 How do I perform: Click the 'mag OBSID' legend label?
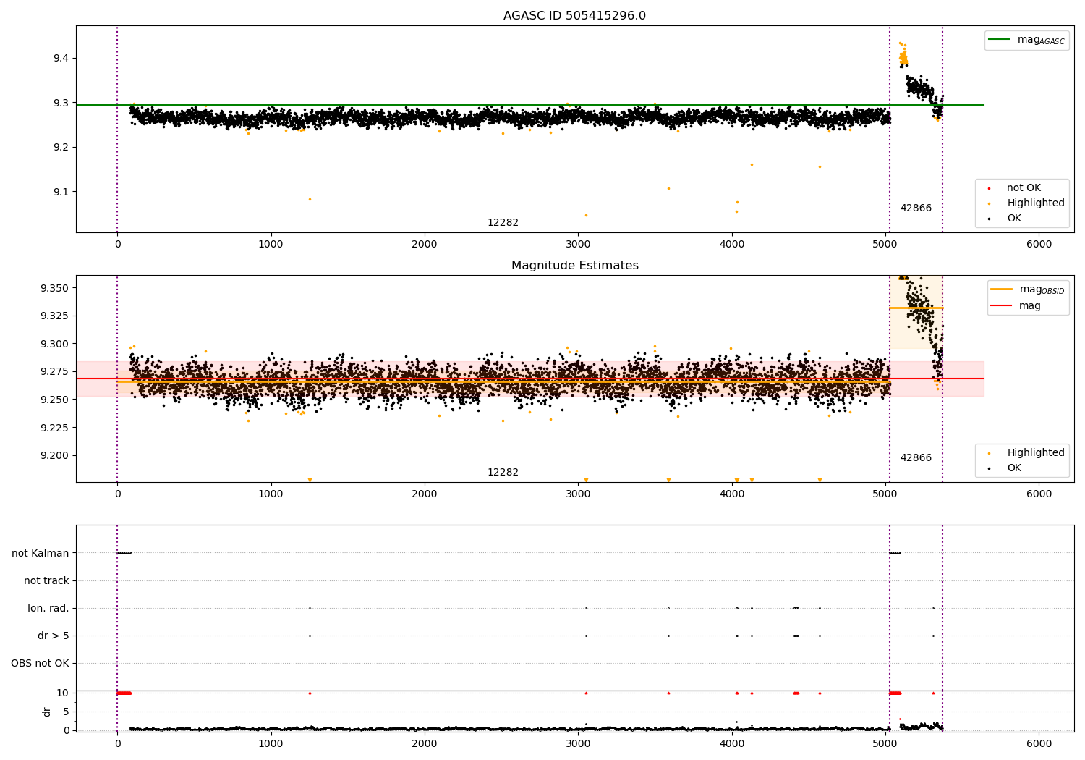1042,290
